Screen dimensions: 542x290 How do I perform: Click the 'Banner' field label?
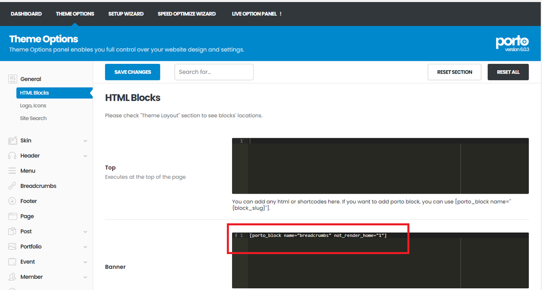point(115,267)
